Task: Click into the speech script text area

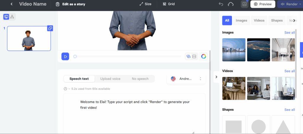Action: 134,113
